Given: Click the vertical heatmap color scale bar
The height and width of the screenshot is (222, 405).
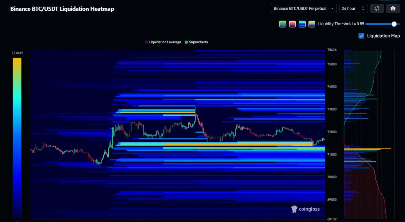Looking at the screenshot, I should pyautogui.click(x=17, y=138).
